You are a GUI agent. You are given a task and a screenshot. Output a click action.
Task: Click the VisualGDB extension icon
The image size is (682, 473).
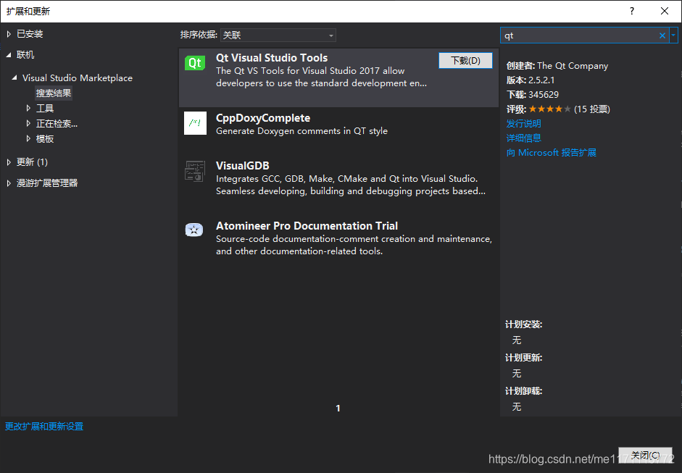tap(194, 171)
